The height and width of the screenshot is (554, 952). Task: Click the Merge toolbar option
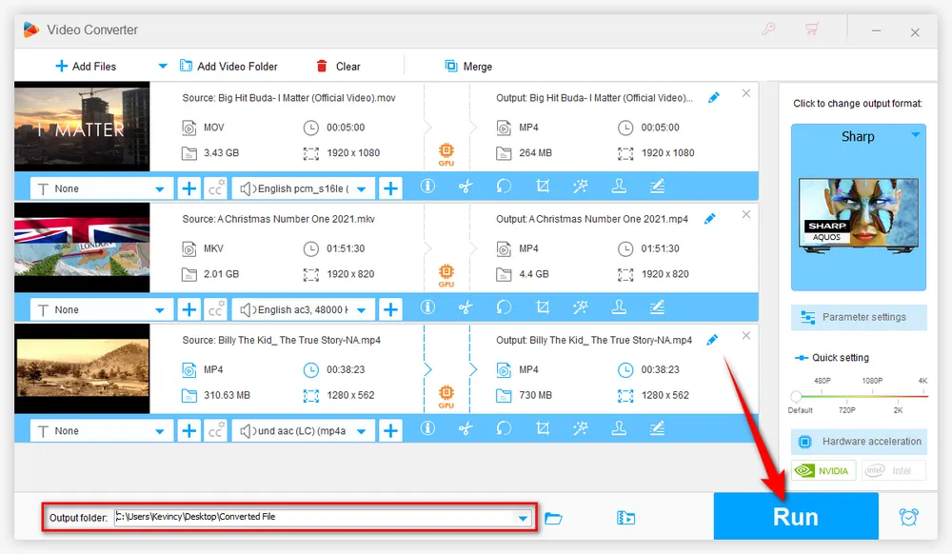coord(468,66)
